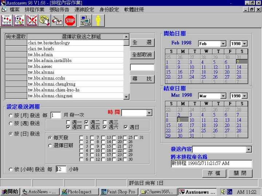The height and width of the screenshot is (196, 262).
Task: Toggle the 週日 checkbox
Action: (126, 127)
